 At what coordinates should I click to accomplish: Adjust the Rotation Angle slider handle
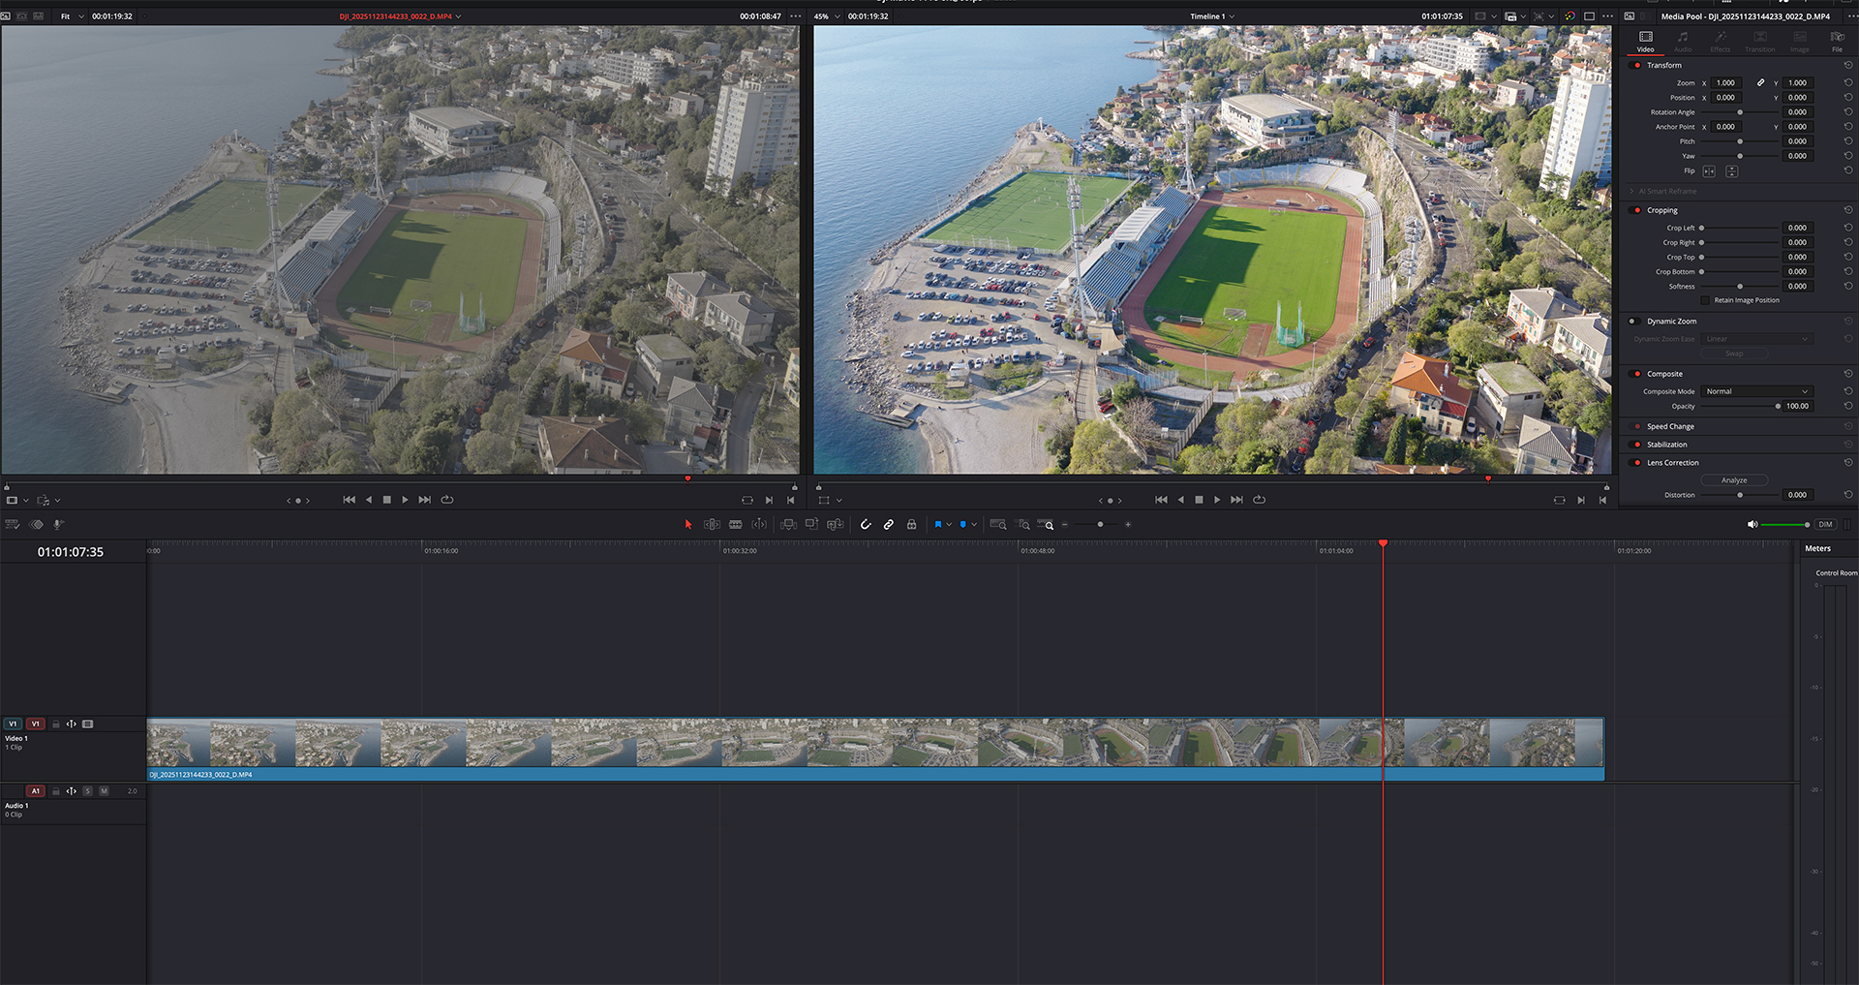pyautogui.click(x=1740, y=112)
